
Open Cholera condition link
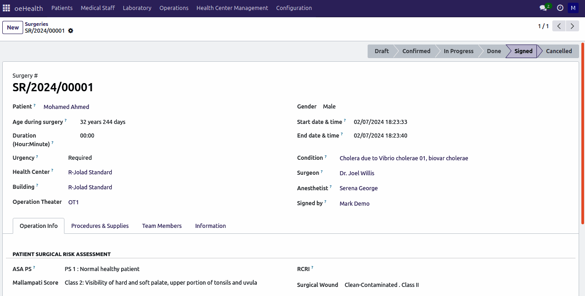[x=404, y=158]
